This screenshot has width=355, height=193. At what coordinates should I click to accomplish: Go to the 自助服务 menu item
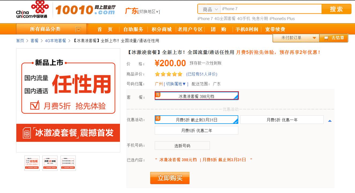click(133, 29)
